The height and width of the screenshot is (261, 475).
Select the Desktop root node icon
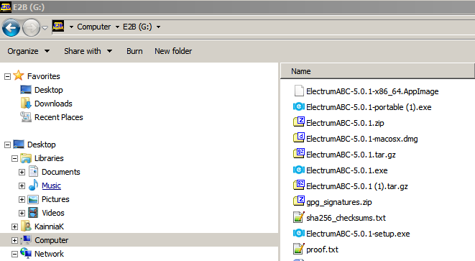coord(19,145)
